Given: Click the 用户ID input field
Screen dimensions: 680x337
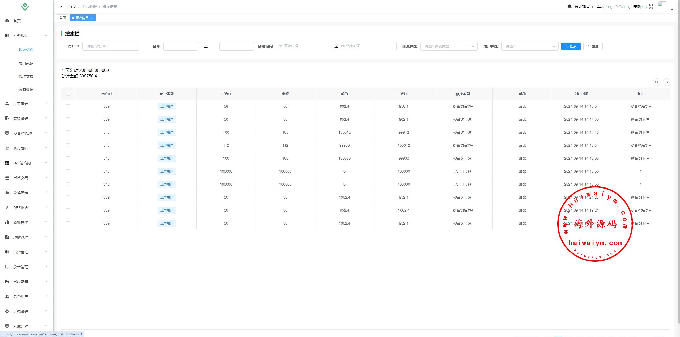Looking at the screenshot, I should tap(111, 46).
